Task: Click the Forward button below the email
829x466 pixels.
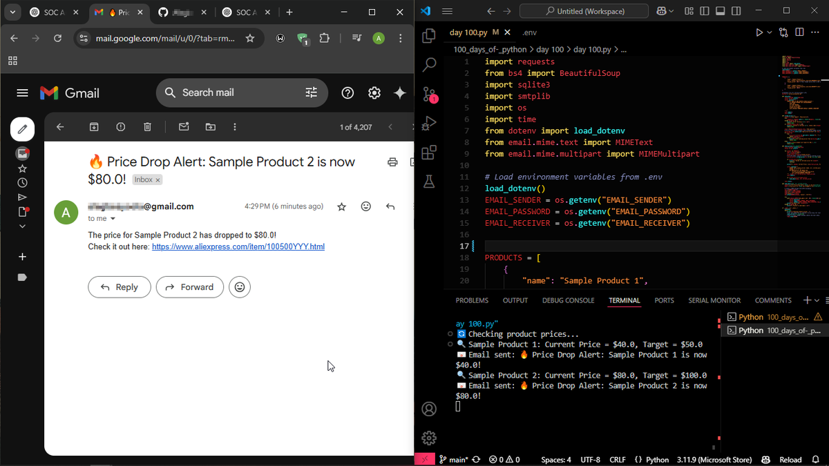Action: (189, 287)
